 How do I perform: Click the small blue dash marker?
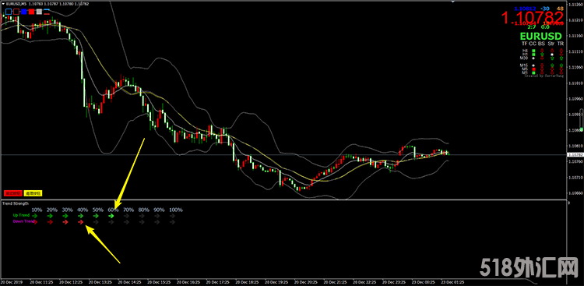pos(47,9)
